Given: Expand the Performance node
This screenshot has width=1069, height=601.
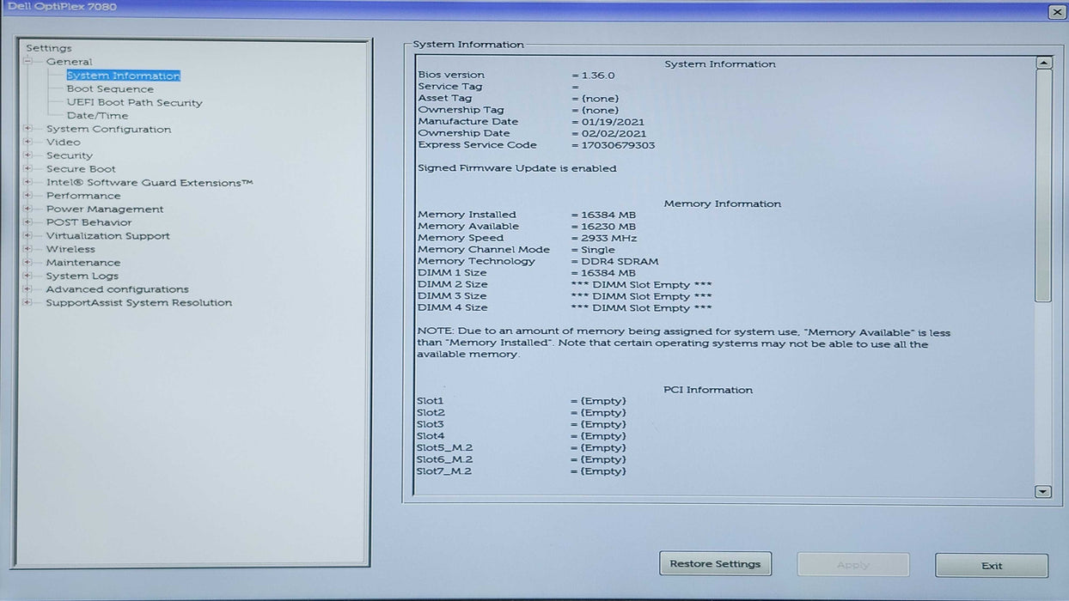Looking at the screenshot, I should point(28,196).
